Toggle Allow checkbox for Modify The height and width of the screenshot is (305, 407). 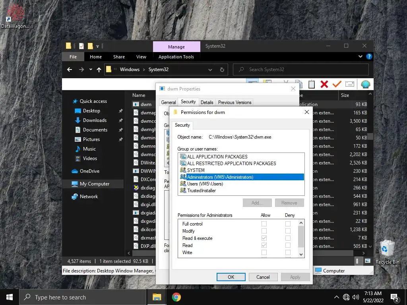264,231
